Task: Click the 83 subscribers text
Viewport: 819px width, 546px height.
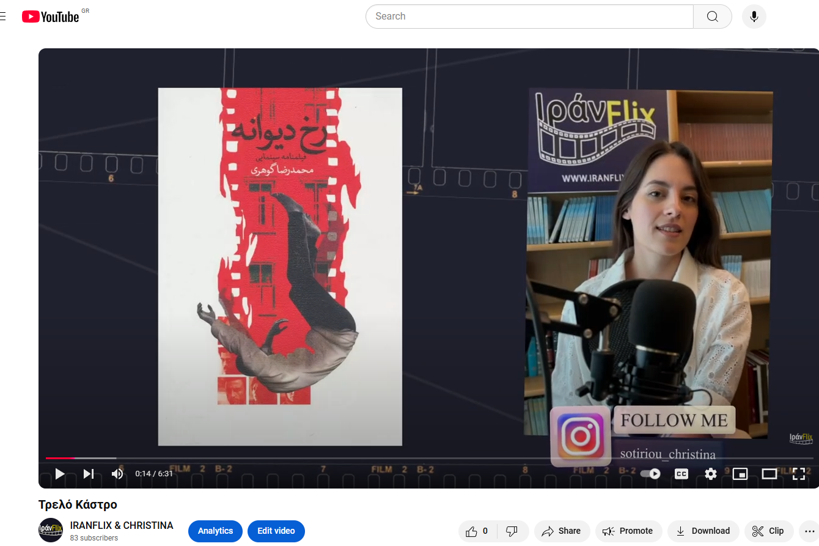Action: point(94,538)
